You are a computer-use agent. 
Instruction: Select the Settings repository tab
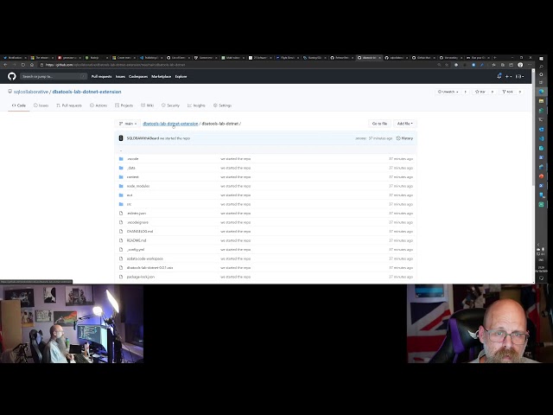click(223, 105)
